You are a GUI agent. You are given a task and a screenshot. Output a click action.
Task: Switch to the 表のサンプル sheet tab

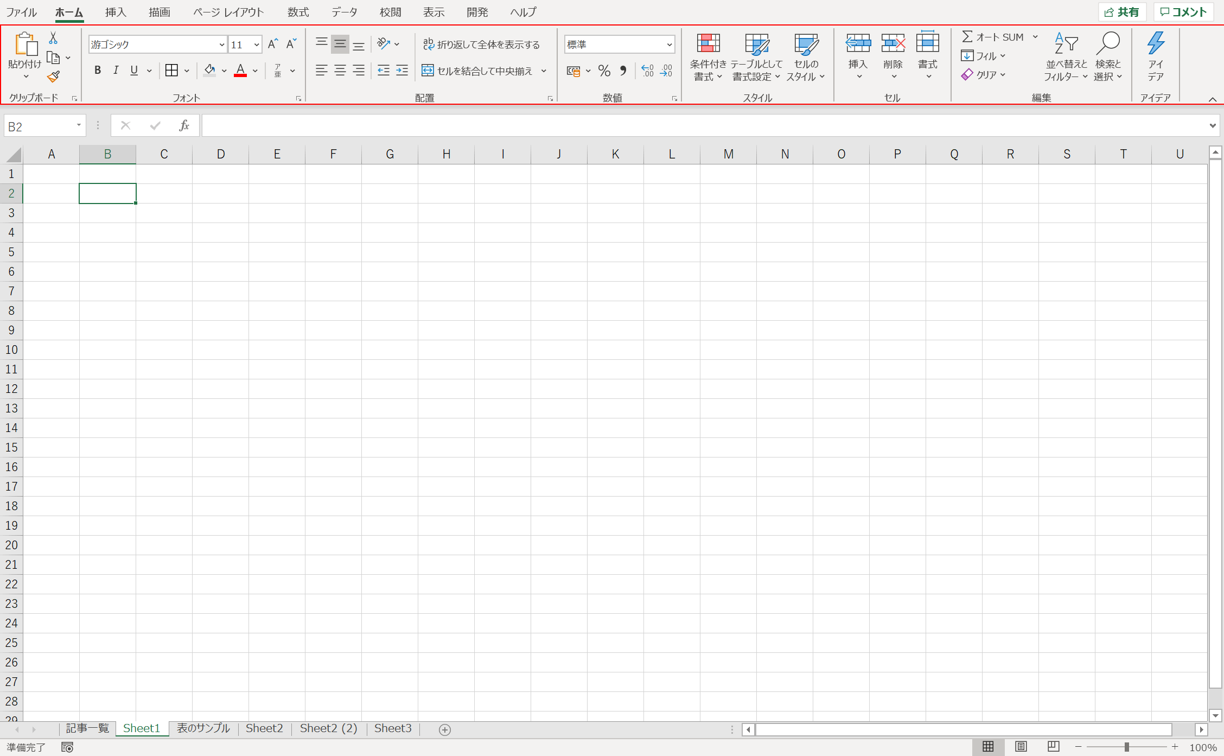pos(203,728)
